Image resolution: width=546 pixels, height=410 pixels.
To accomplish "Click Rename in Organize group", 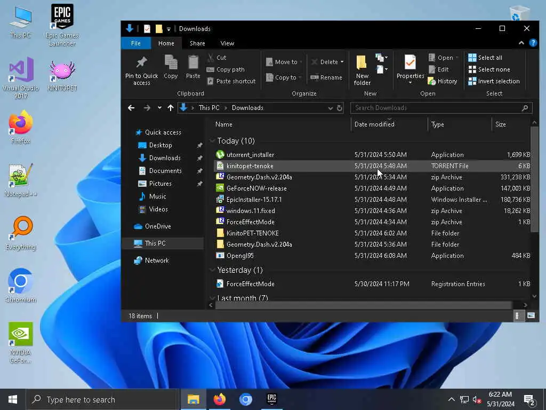I will tap(326, 77).
